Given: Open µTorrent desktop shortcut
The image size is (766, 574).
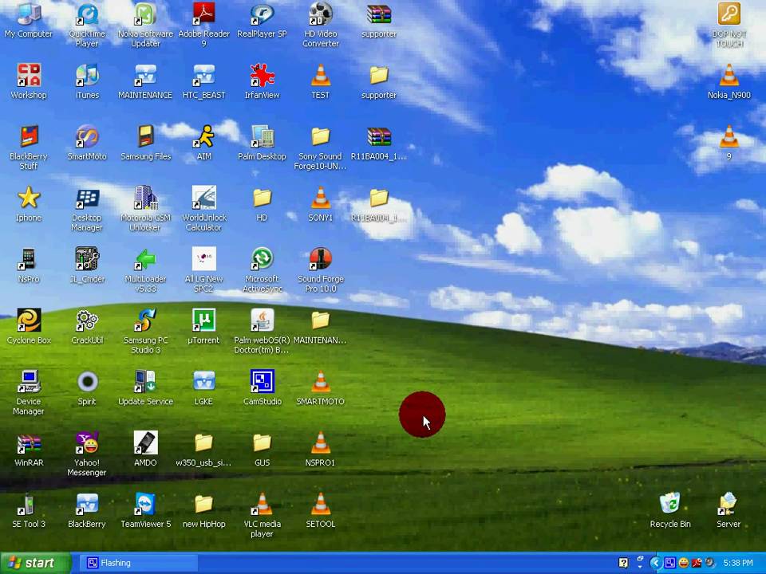Looking at the screenshot, I should (203, 320).
